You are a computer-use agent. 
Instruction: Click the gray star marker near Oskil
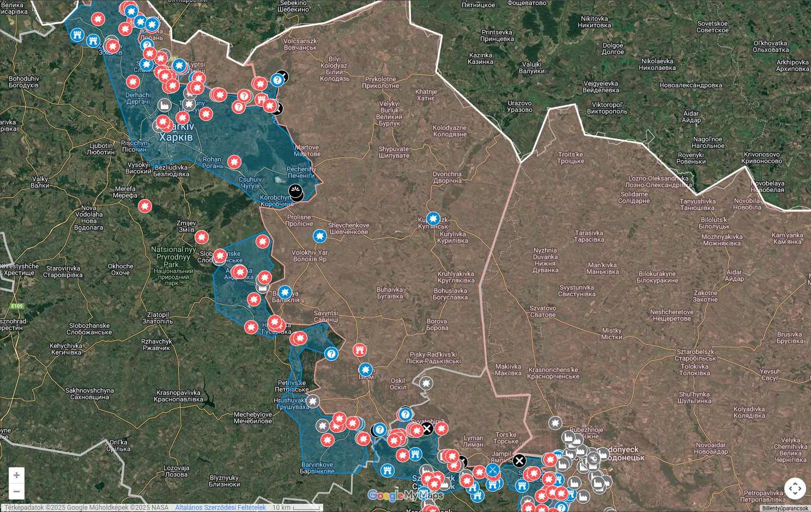(x=426, y=383)
